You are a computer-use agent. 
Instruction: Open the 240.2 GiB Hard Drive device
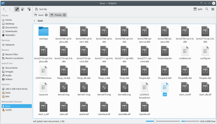[17, 89]
